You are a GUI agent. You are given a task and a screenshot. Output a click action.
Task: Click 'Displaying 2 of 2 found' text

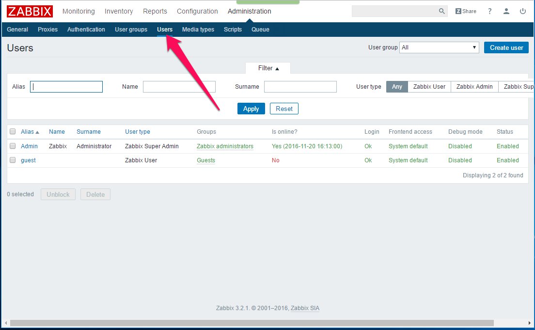[x=493, y=175]
